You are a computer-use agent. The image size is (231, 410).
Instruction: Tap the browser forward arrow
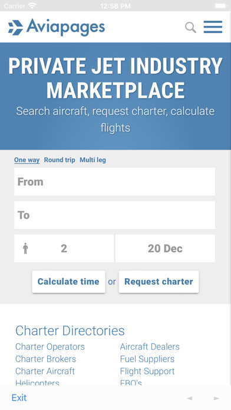[216, 398]
